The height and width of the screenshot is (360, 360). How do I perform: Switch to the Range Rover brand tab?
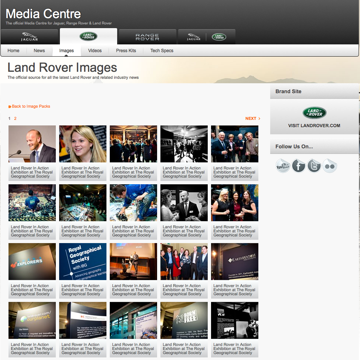147,37
